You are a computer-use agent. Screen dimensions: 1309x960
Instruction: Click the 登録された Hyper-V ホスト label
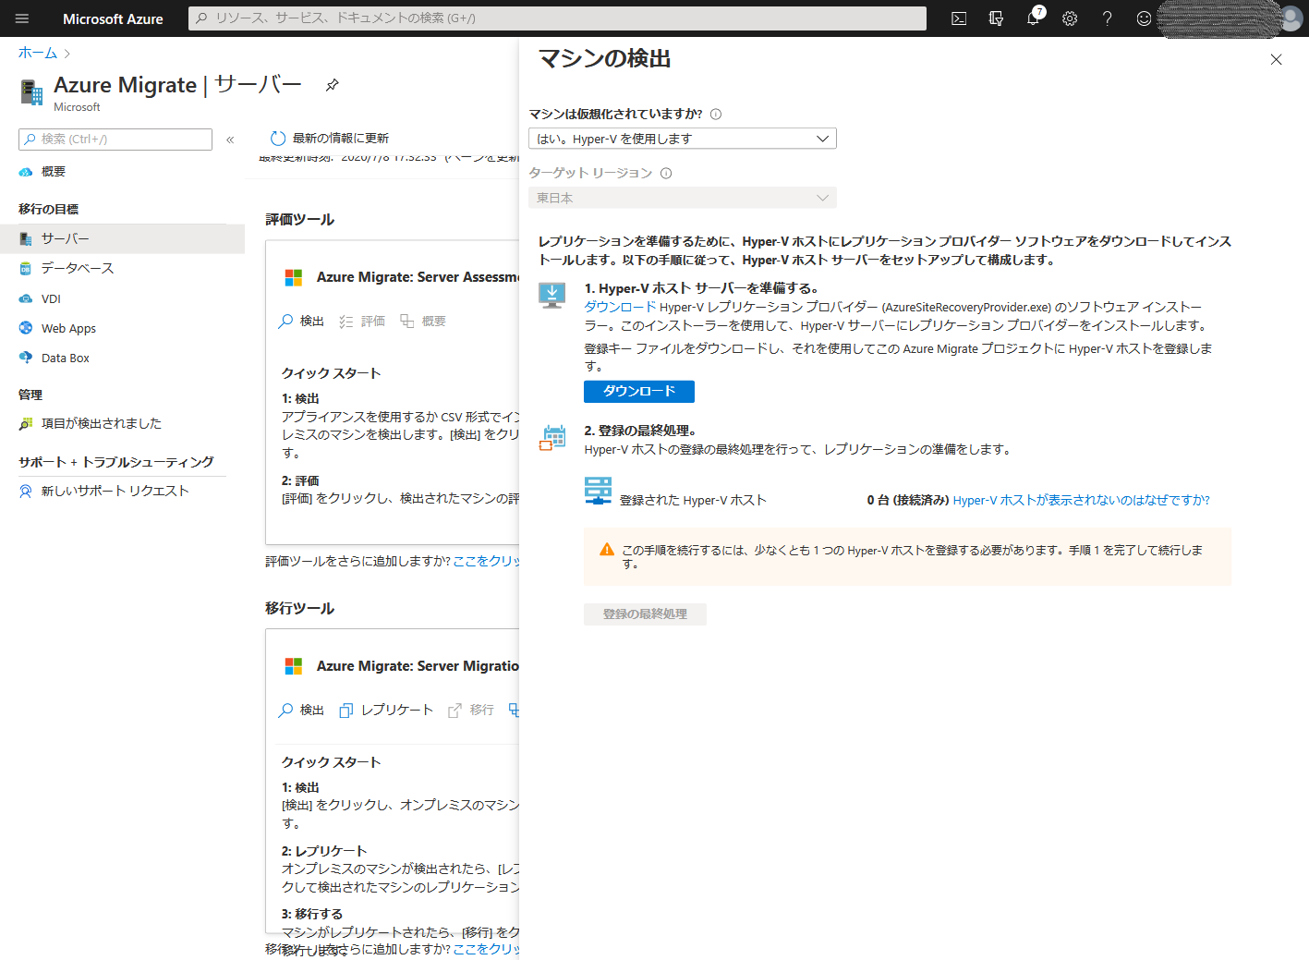pos(693,500)
